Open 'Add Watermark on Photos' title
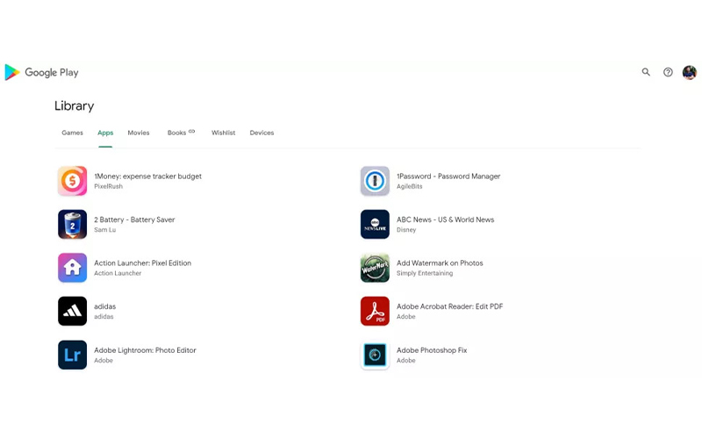The height and width of the screenshot is (439, 702). (x=440, y=263)
